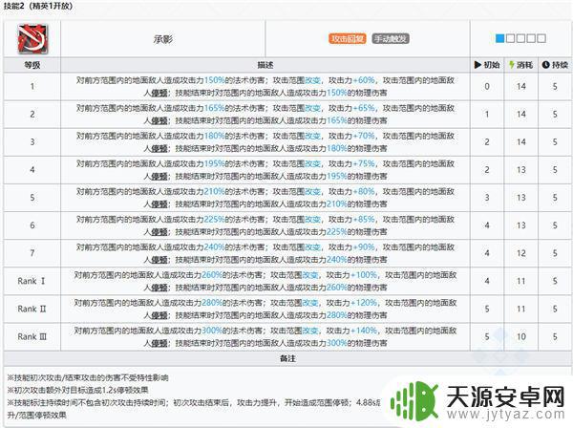Screen dimensions: 573x428
Task: Click the note starting ※技能标注持续时间
Action: coord(194,409)
